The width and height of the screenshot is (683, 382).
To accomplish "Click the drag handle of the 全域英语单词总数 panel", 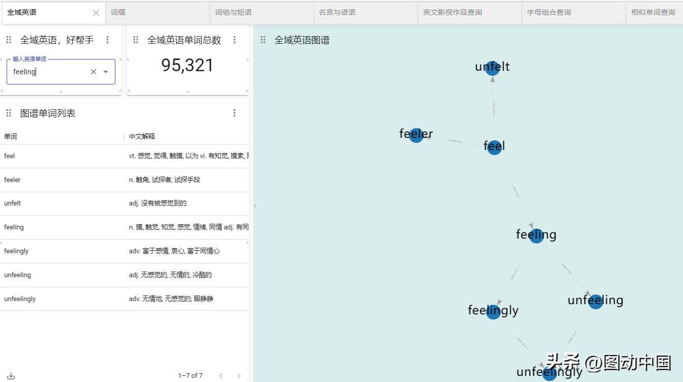I will pyautogui.click(x=136, y=39).
